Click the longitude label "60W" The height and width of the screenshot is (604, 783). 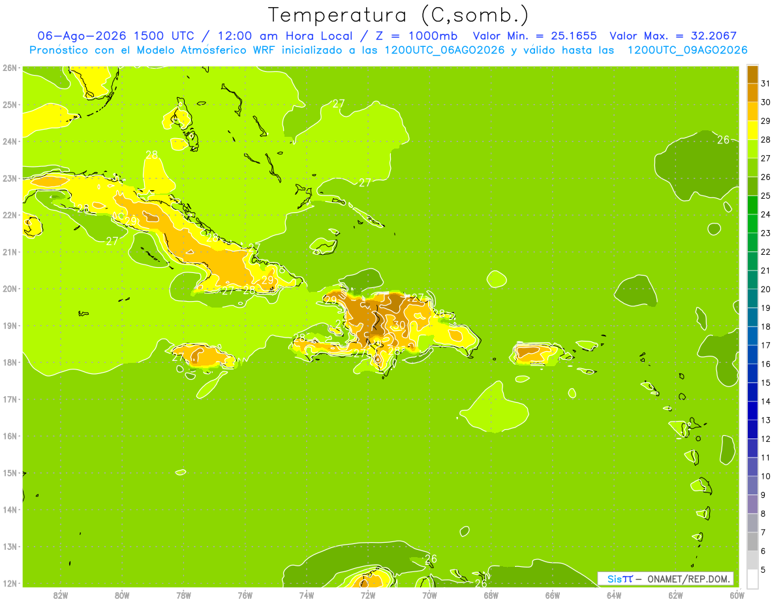(x=737, y=595)
